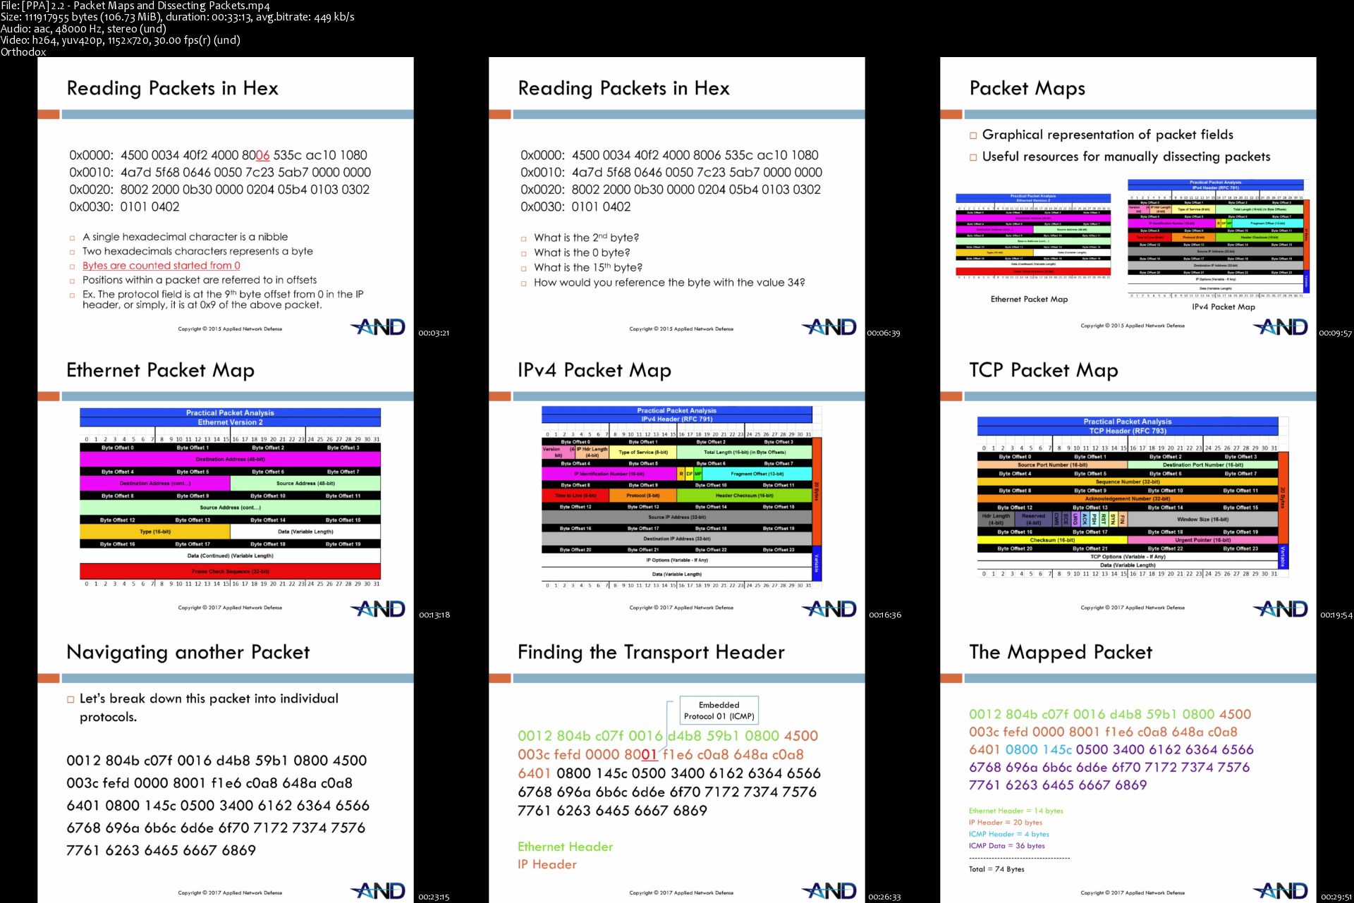Click the red 'Frame Check Sequence (32-bit)' field
Image resolution: width=1354 pixels, height=903 pixels.
pyautogui.click(x=230, y=571)
